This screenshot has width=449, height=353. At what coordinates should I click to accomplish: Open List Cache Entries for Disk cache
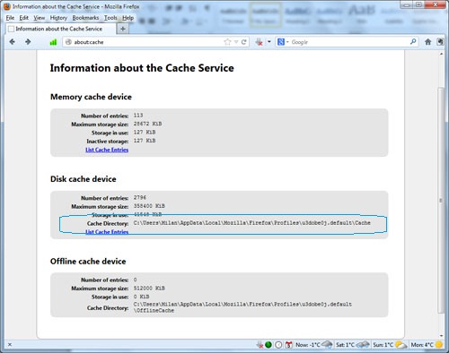[x=107, y=232]
